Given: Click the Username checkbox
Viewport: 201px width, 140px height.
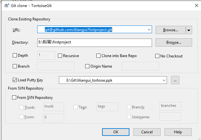Looking at the screenshot, I should 129,117.
